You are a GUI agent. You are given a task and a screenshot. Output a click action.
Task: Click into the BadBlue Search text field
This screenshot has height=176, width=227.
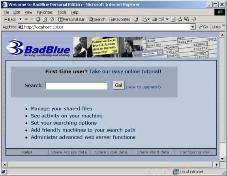tap(77, 86)
